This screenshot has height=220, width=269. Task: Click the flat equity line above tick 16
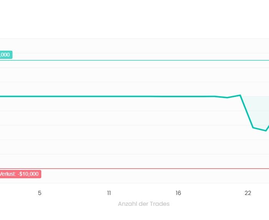point(178,97)
